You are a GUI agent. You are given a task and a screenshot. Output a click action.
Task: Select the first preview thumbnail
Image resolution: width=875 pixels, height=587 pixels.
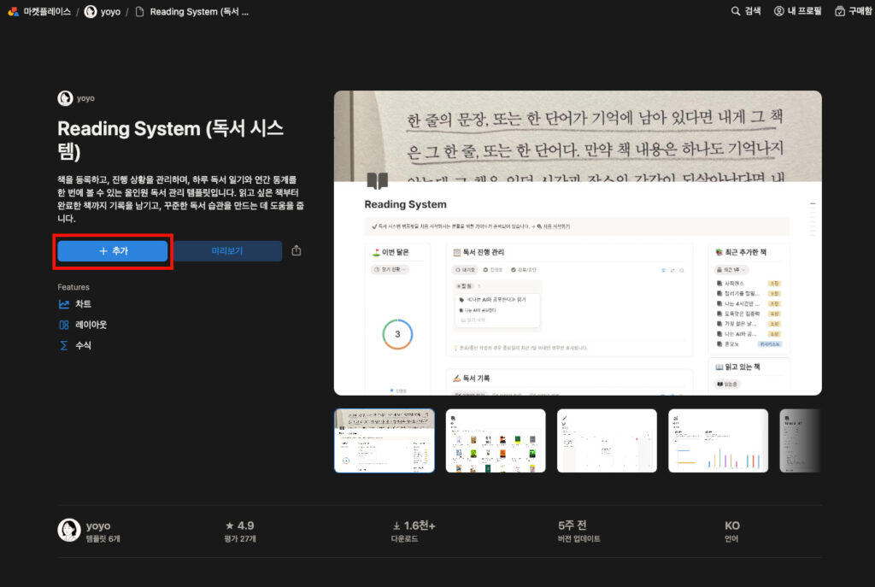point(384,440)
